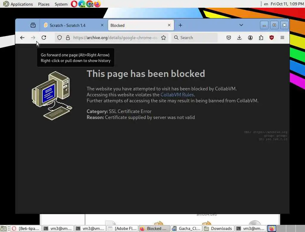305x232 pixels.
Task: Open tracking protection shield icon
Action: click(x=60, y=38)
